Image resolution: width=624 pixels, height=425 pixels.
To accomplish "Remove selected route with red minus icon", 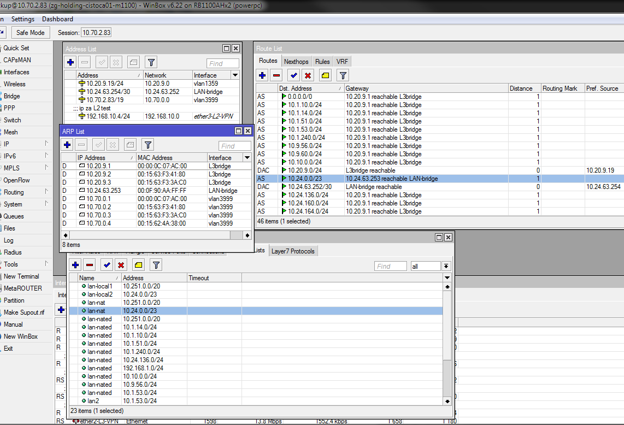I will (276, 75).
